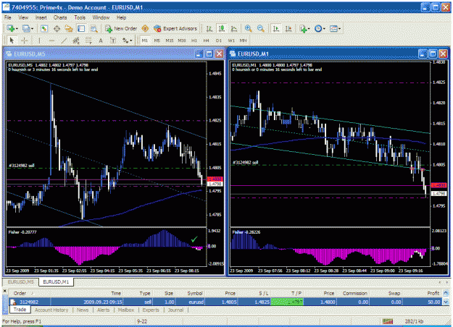453x327 pixels.
Task: Click the MetaEditor diamond icon
Action: [x=145, y=28]
